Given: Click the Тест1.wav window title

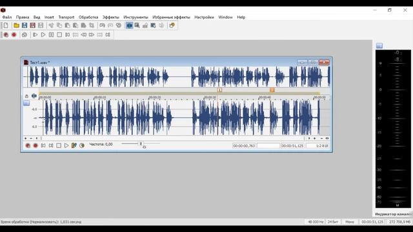Looking at the screenshot, I should click(39, 63).
